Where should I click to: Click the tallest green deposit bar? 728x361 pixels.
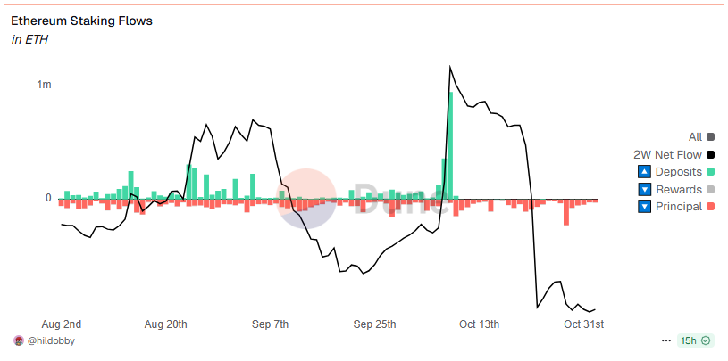(x=450, y=144)
